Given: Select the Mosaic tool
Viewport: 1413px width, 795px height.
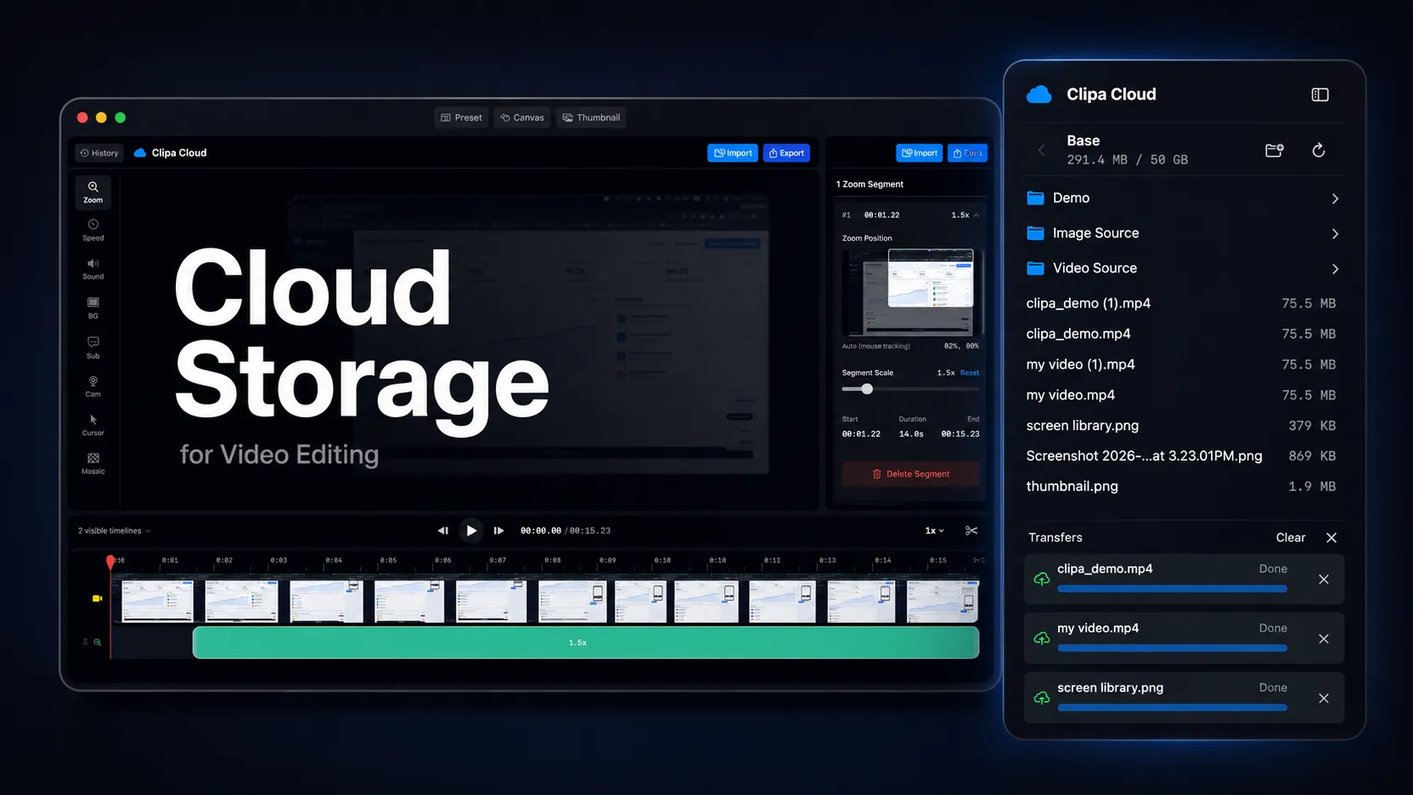Looking at the screenshot, I should pyautogui.click(x=93, y=464).
